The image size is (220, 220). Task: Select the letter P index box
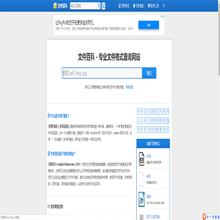164,120
